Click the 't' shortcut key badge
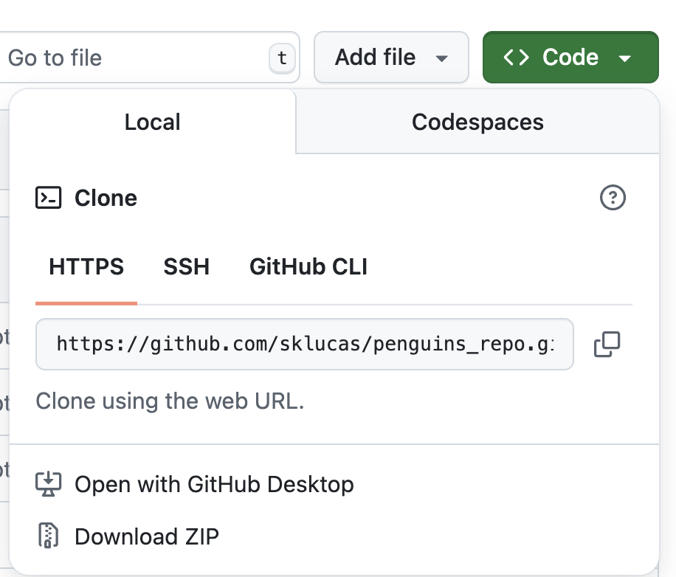Viewport: 676px width, 577px height. coord(282,58)
